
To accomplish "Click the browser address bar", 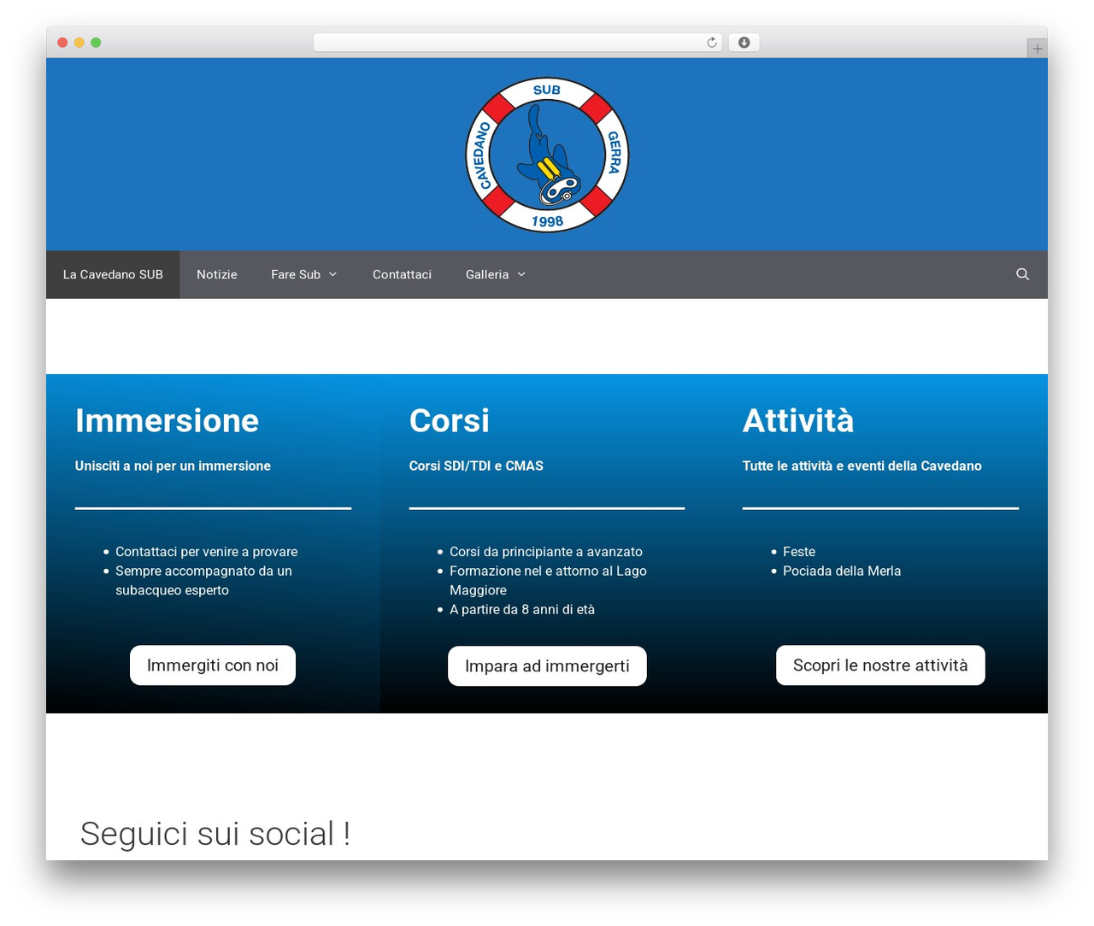I will coord(517,43).
